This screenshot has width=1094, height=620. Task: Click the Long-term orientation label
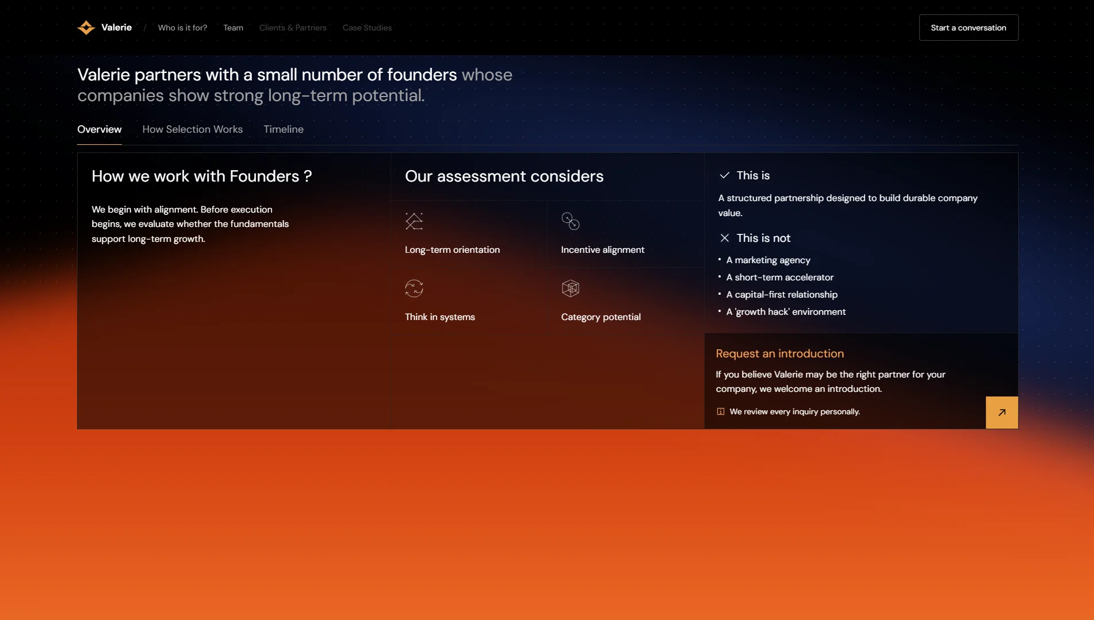(453, 250)
